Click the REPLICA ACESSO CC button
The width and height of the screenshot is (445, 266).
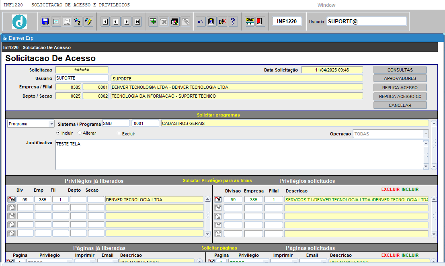click(x=400, y=96)
